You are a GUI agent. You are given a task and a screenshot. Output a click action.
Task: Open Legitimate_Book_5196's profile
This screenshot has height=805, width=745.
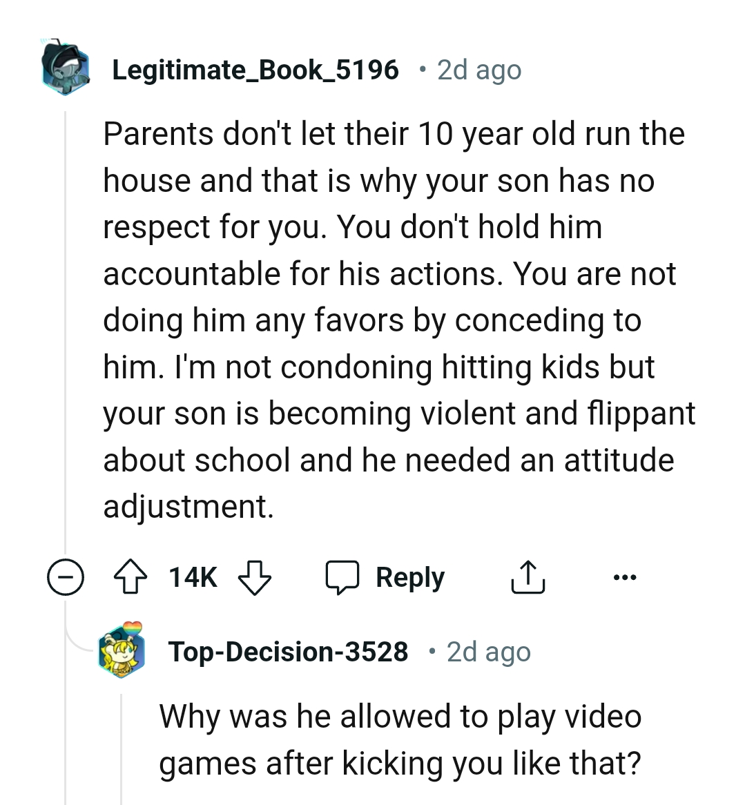point(256,69)
